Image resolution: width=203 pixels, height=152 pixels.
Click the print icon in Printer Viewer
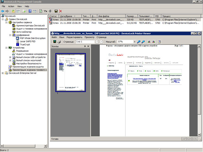click(59, 41)
